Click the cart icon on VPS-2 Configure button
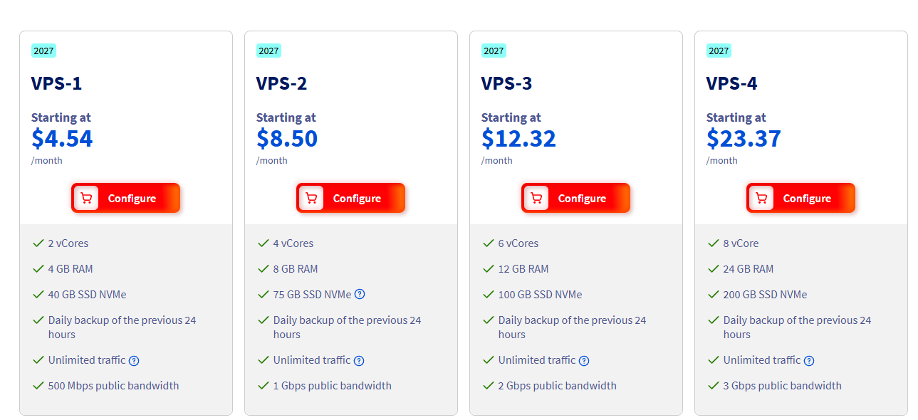918x420 pixels. pos(311,198)
